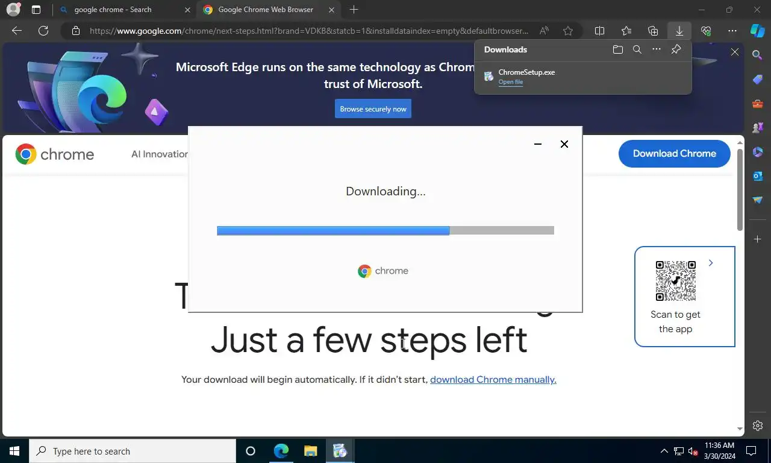This screenshot has width=771, height=463.
Task: Click the Browse securely now button
Action: tap(373, 109)
